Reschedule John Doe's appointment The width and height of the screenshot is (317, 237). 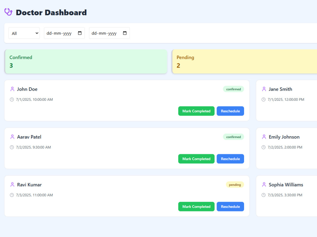pos(230,111)
